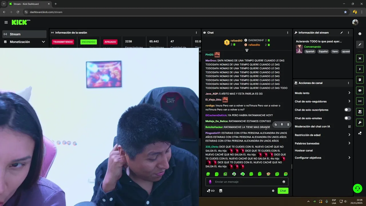The height and width of the screenshot is (206, 366).
Task: Edit stream info with the pencil icon in Información del stream header
Action: pos(341,33)
